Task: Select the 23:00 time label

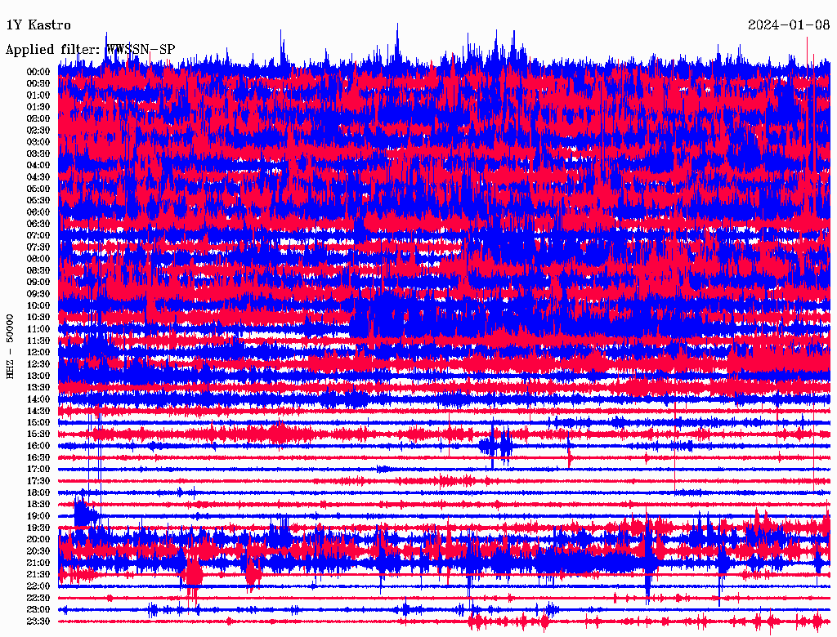Action: [38, 610]
